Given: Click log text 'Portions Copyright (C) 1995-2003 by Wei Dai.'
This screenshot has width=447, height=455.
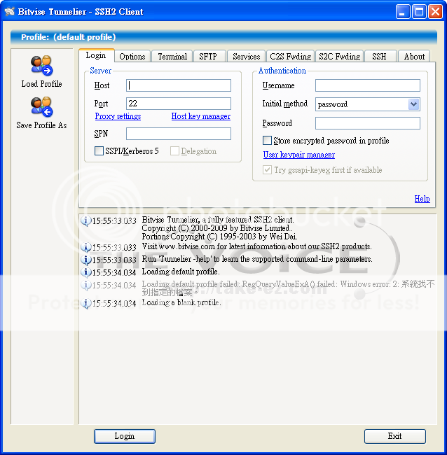Looking at the screenshot, I should [219, 237].
